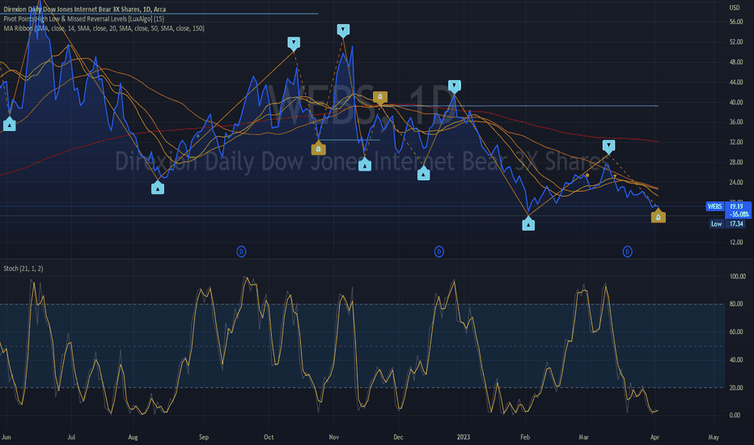Click the pivot low marker in mid-August
The width and height of the screenshot is (754, 445).
[x=158, y=189]
